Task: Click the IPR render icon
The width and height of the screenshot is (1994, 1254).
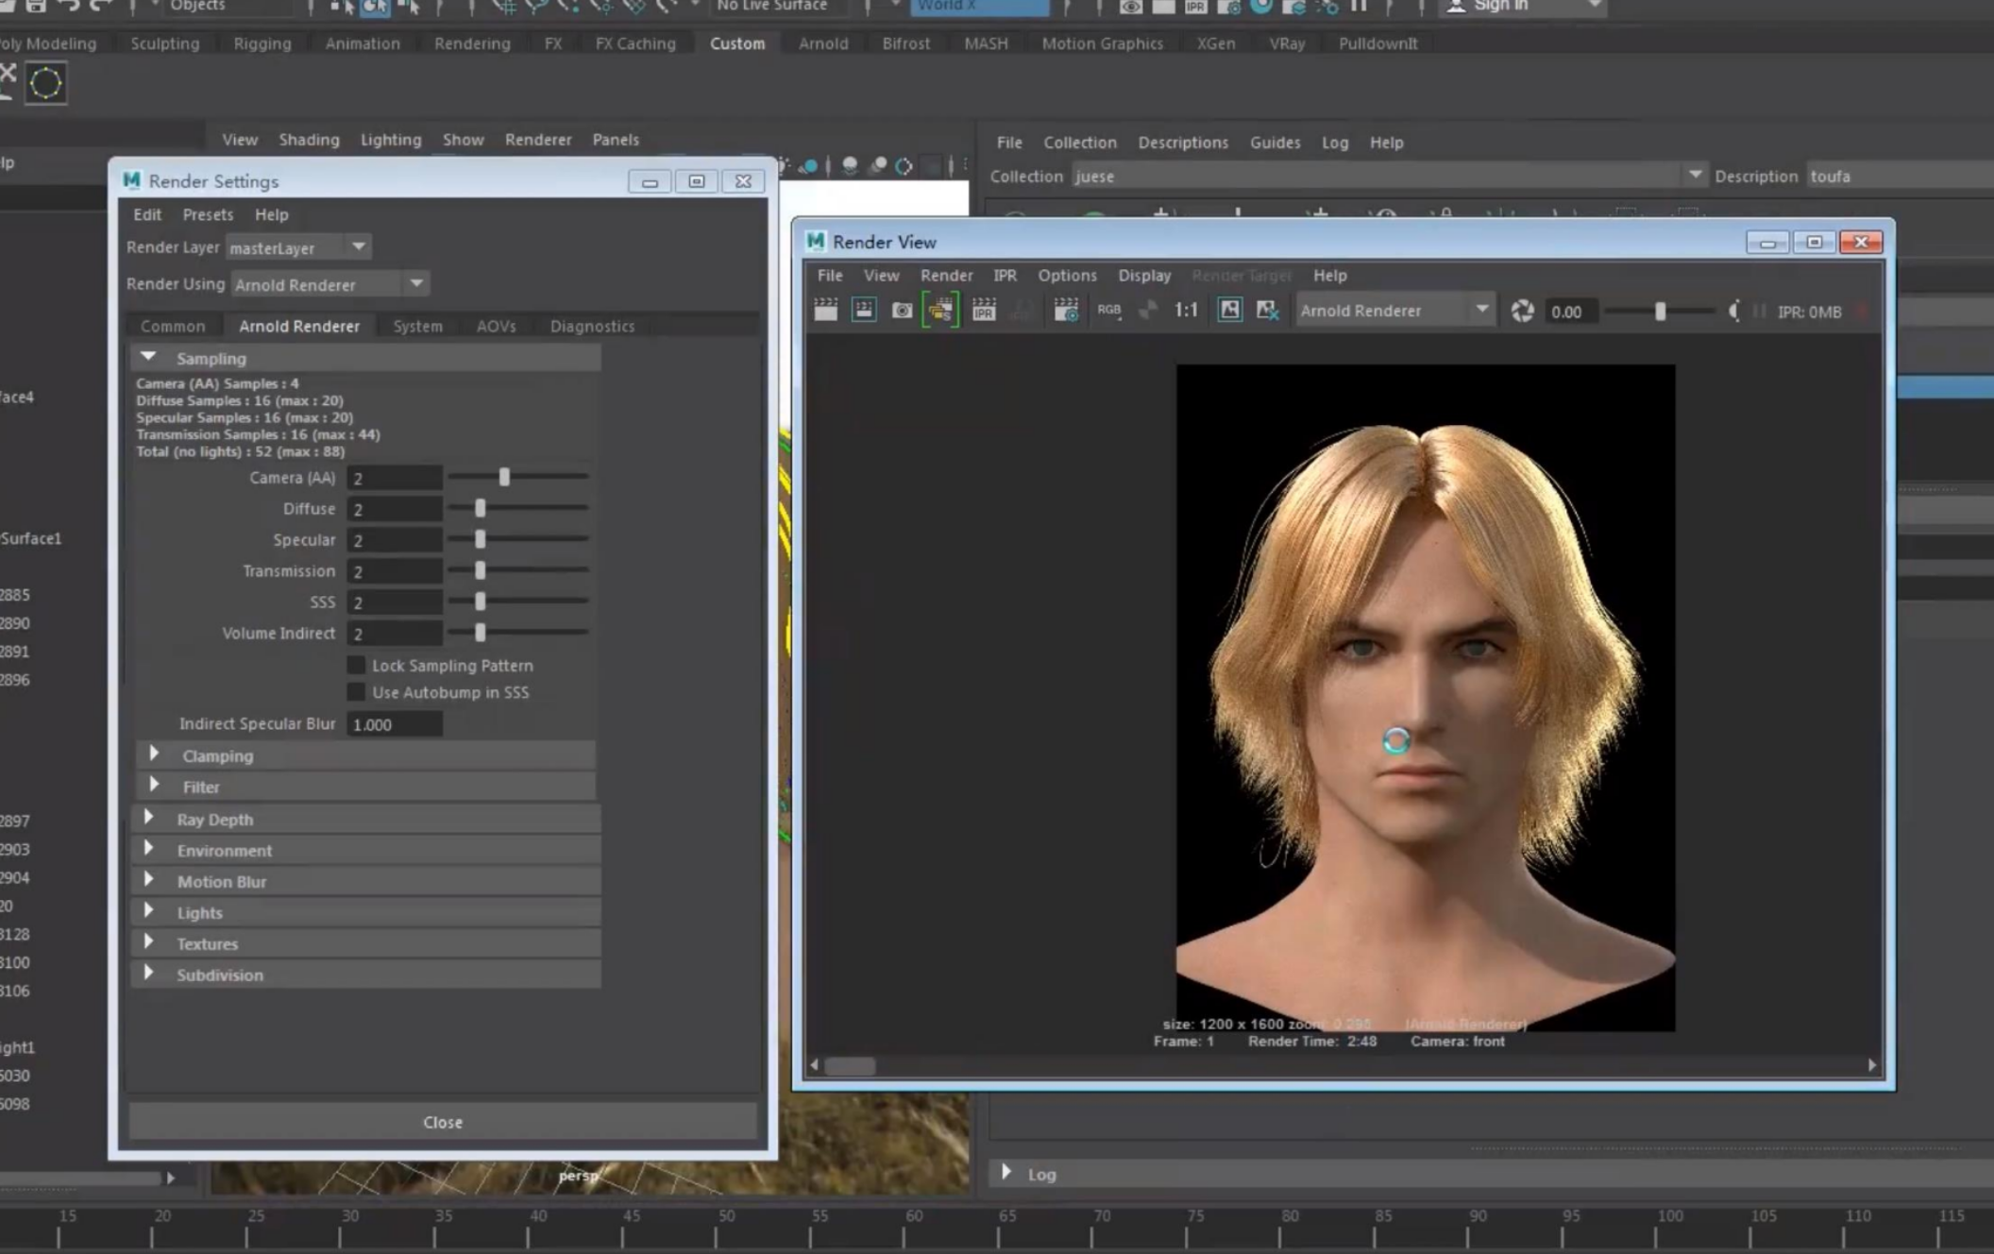Action: click(x=984, y=311)
